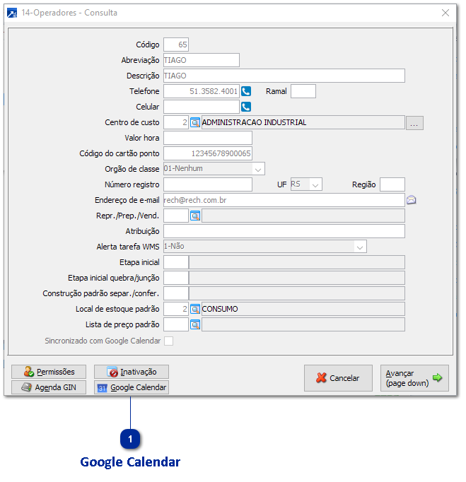The height and width of the screenshot is (482, 466).
Task: Click the Local de estoque padrão code field
Action: click(176, 309)
